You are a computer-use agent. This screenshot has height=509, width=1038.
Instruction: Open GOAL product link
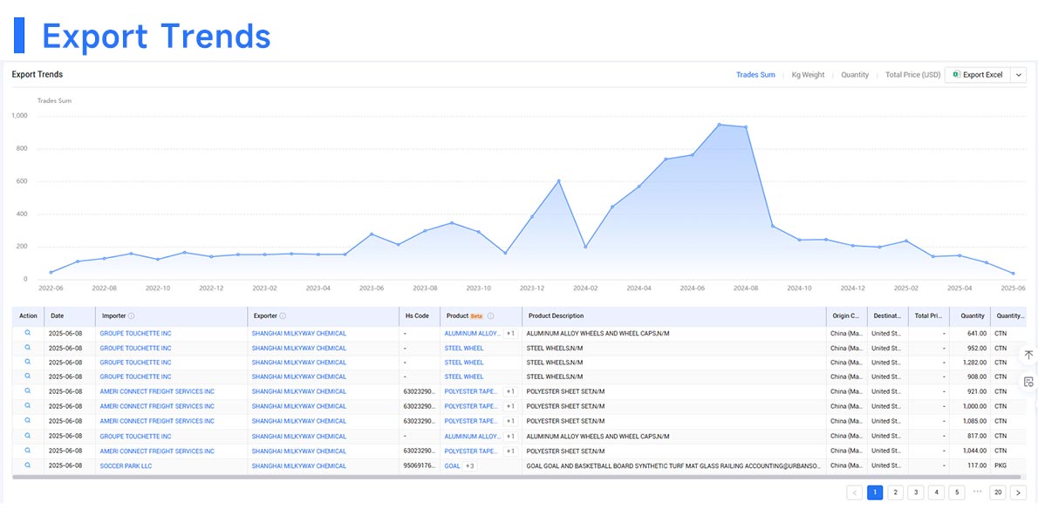point(452,465)
